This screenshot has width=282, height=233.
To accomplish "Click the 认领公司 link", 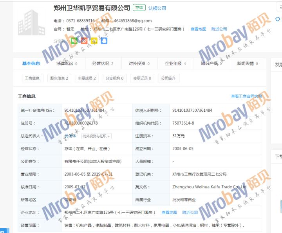I will [x=157, y=8].
